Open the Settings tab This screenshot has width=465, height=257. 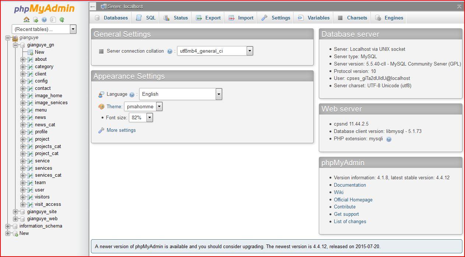[x=276, y=18]
